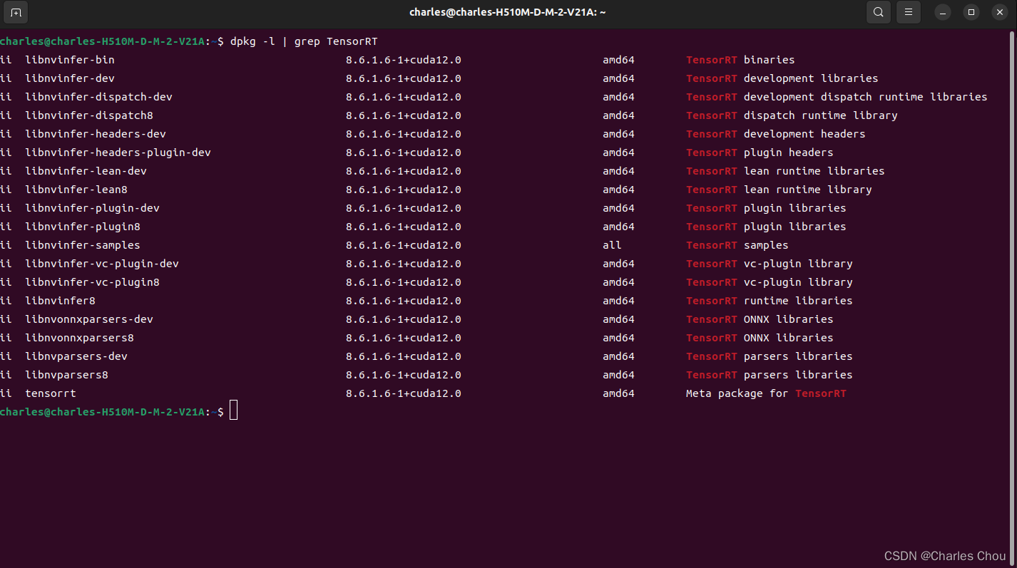Click the libnvonnxparsers-dev package name
This screenshot has height=568, width=1017.
tap(89, 319)
